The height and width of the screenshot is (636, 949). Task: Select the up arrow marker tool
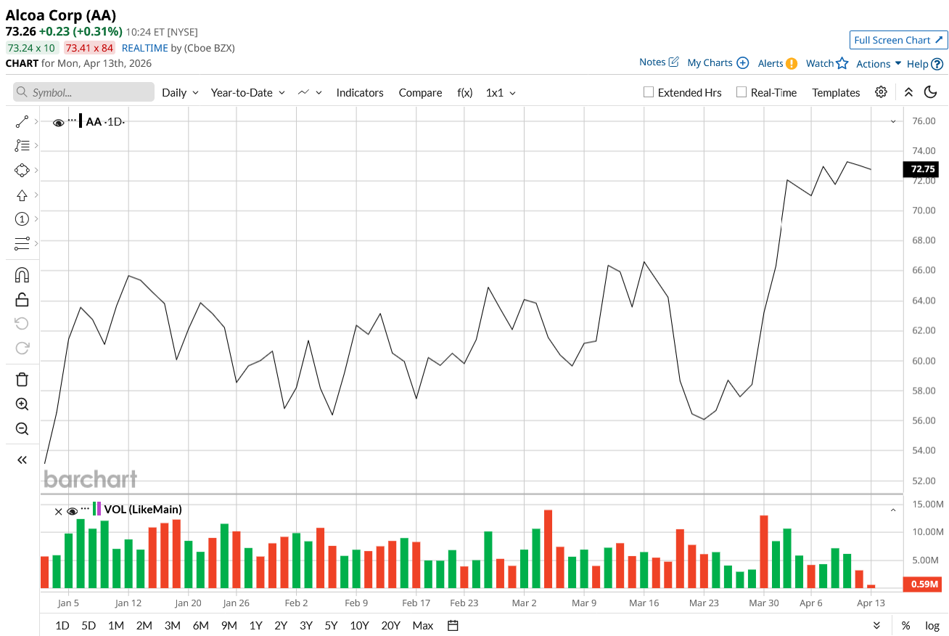[x=22, y=195]
